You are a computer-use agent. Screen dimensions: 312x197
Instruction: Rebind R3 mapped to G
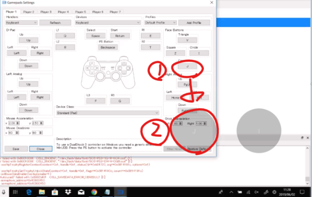(x=120, y=101)
